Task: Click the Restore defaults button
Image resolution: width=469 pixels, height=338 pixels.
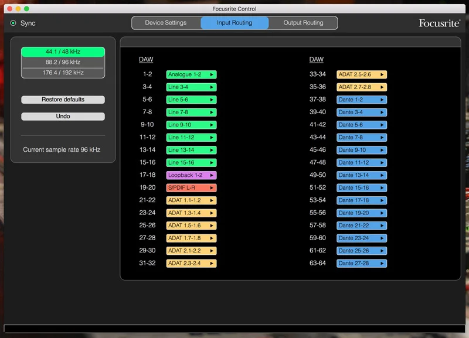Action: pyautogui.click(x=63, y=100)
